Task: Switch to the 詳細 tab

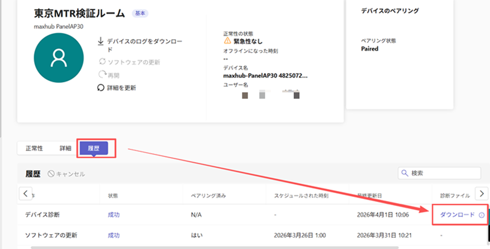Action: [x=65, y=148]
